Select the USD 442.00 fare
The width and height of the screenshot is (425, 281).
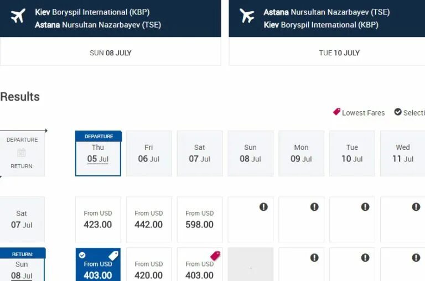149,220
